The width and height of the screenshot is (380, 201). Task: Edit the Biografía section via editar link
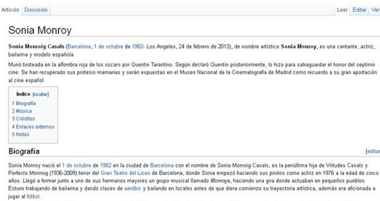click(373, 151)
